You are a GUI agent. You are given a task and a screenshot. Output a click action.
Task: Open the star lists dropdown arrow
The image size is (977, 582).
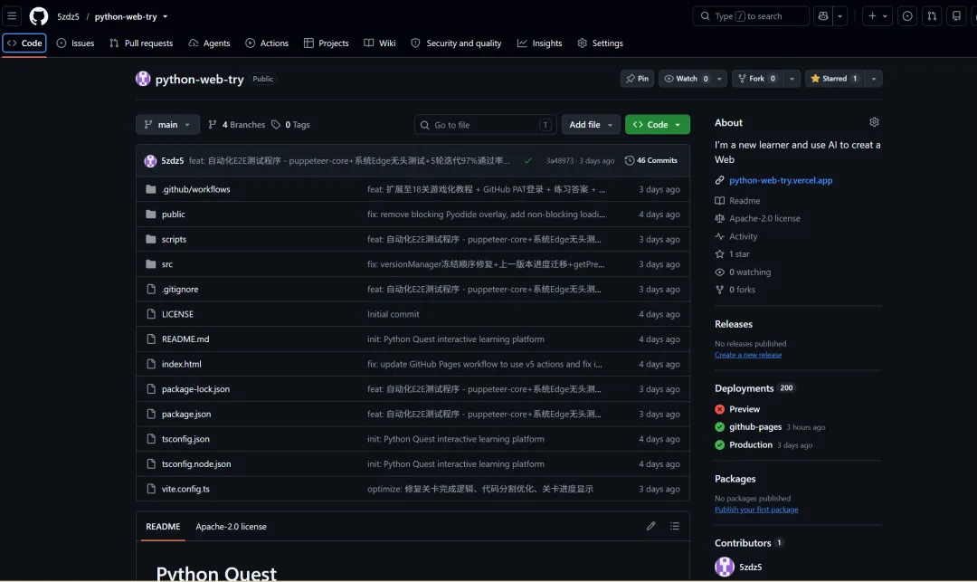pyautogui.click(x=874, y=79)
